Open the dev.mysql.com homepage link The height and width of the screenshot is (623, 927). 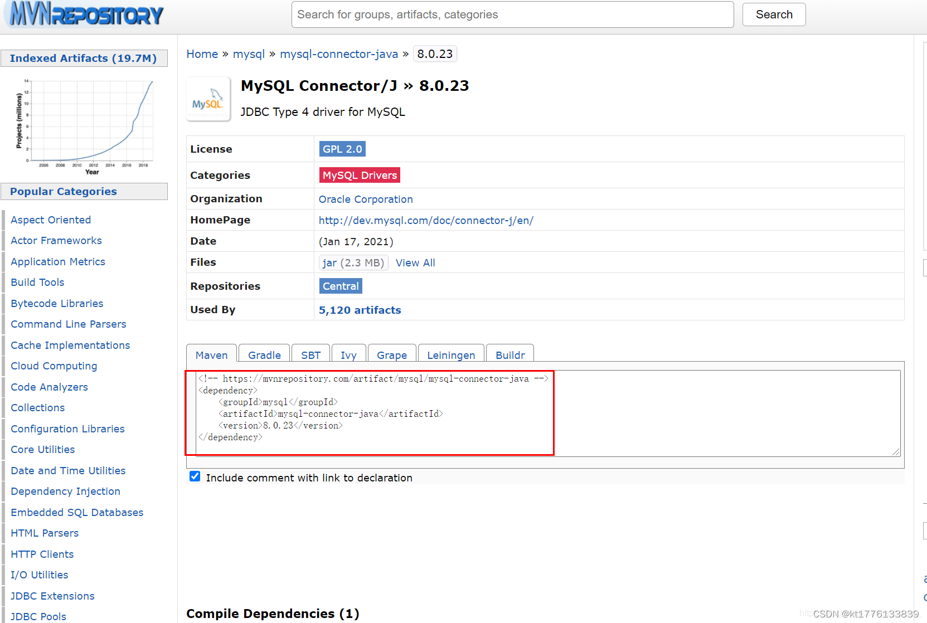pos(426,220)
